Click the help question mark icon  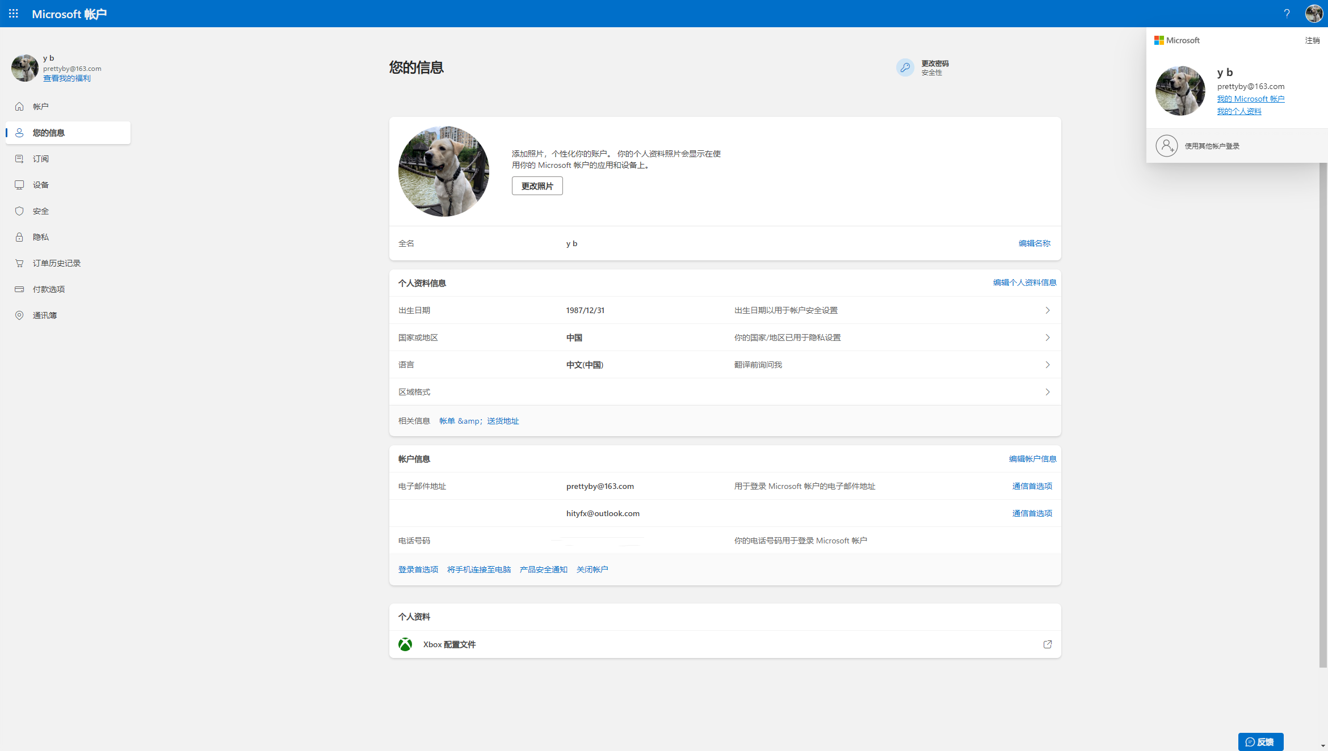coord(1287,14)
